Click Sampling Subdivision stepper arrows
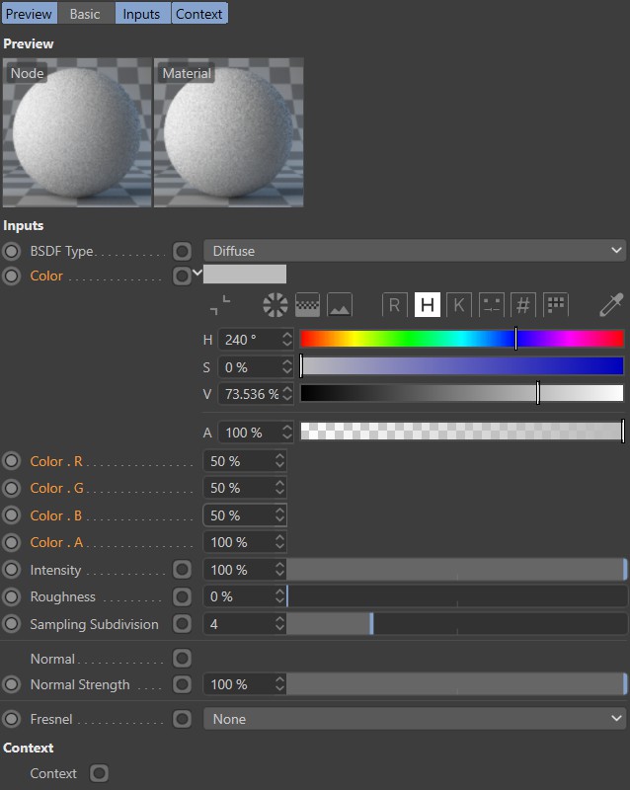 (279, 624)
